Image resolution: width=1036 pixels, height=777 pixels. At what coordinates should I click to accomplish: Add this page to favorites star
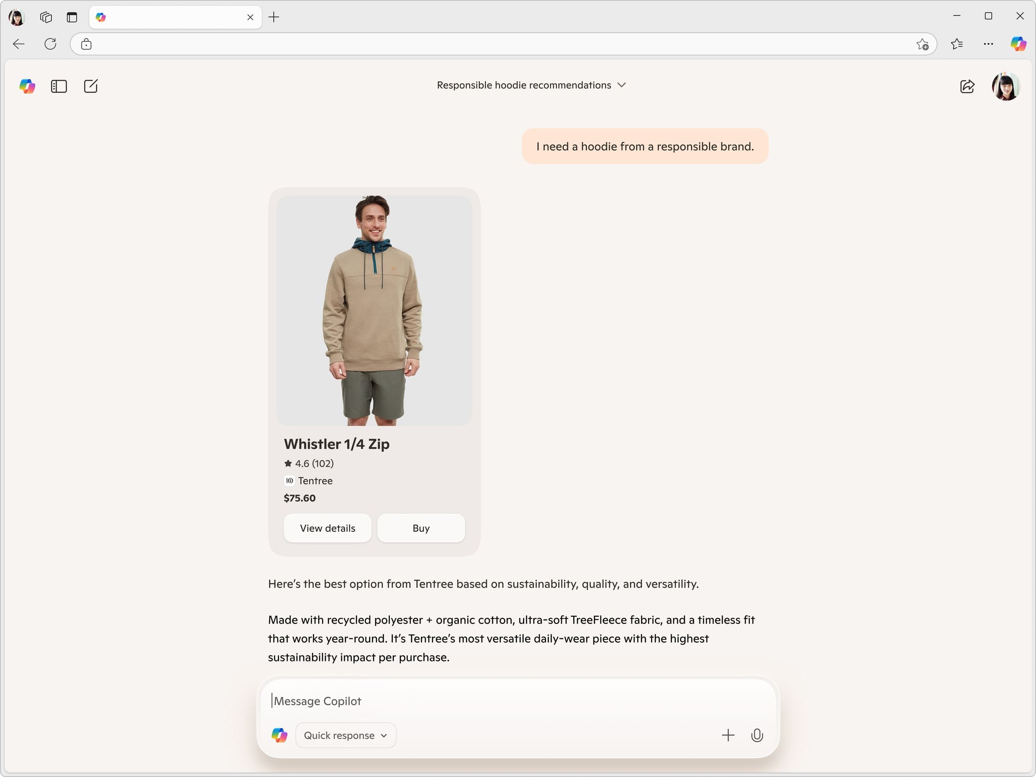[922, 44]
